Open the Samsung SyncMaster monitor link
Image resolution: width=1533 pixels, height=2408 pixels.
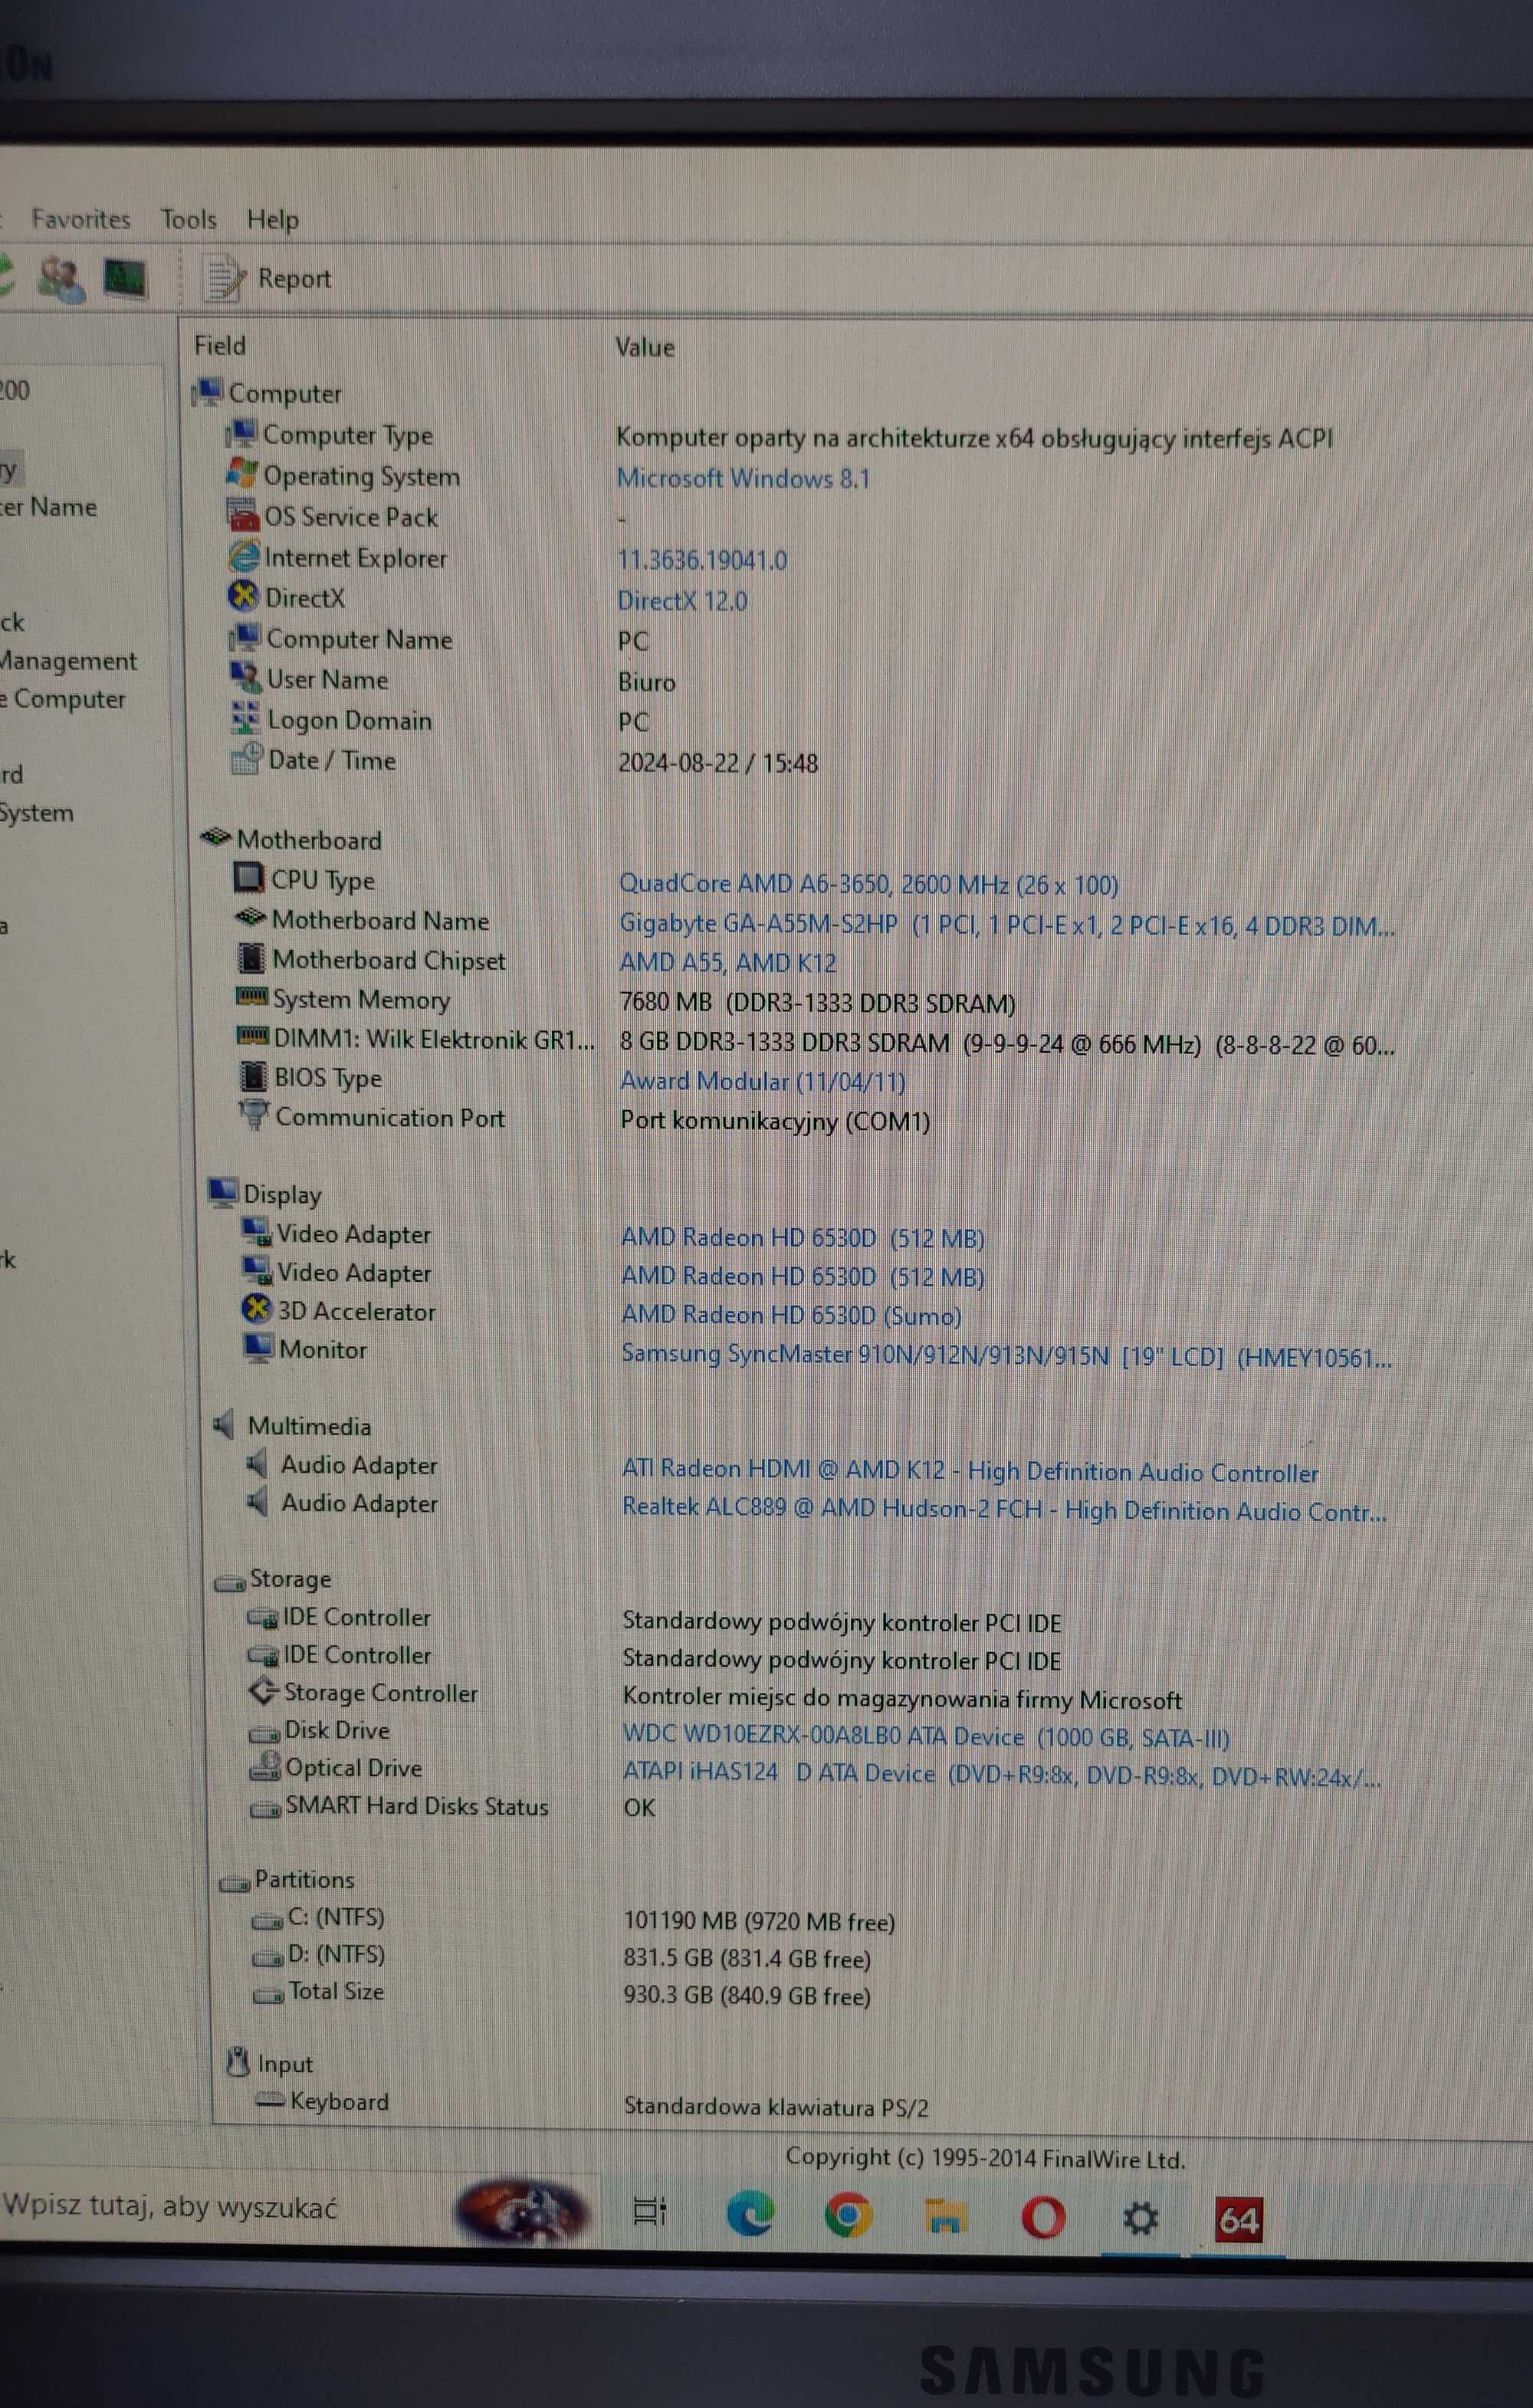[1006, 1355]
